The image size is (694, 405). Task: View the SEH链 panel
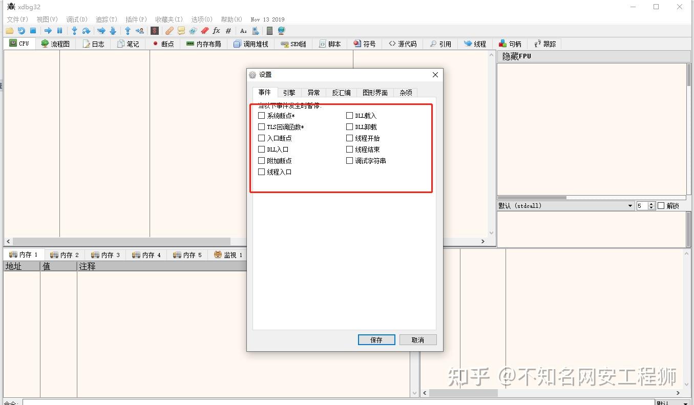pyautogui.click(x=293, y=44)
